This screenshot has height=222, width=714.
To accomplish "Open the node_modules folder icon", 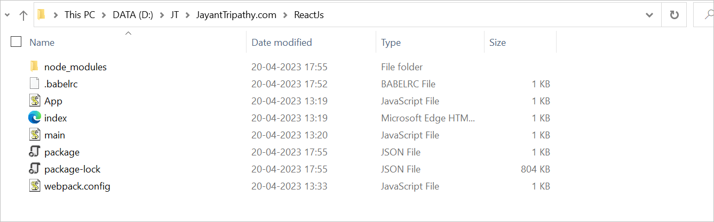I will 34,67.
